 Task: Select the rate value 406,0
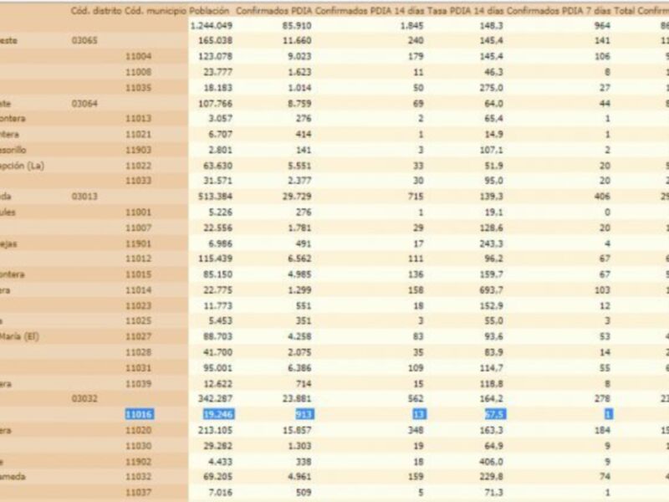tap(489, 461)
